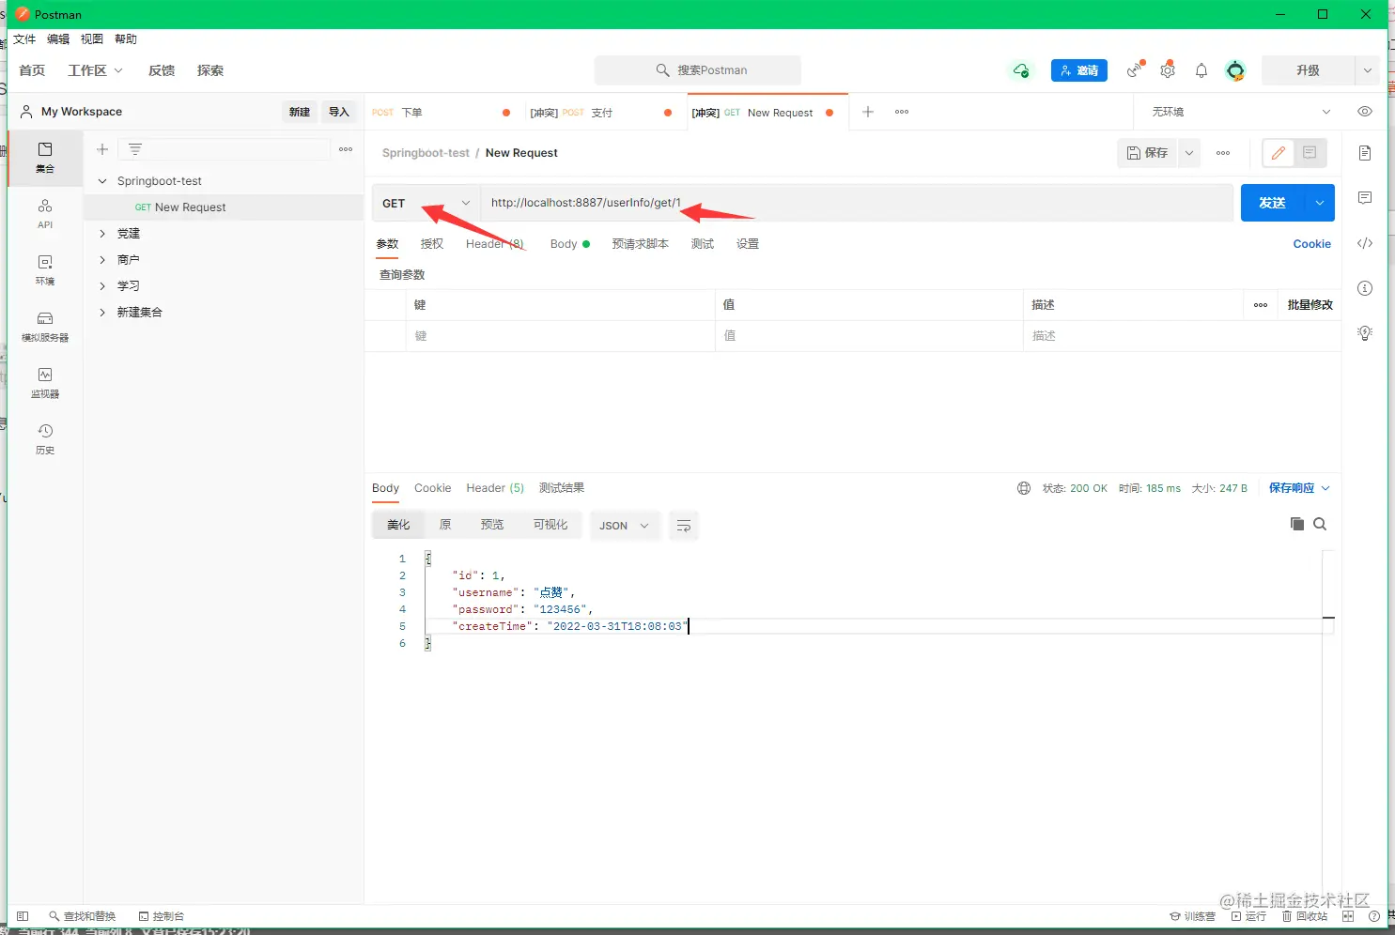Viewport: 1395px width, 935px height.
Task: Open params table column options dots
Action: tap(1261, 305)
